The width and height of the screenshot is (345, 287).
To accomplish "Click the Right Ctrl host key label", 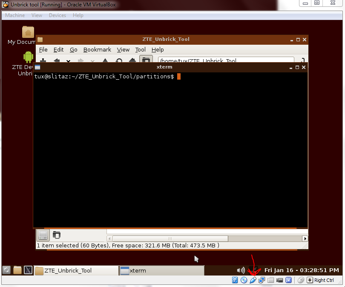I will pos(324,280).
